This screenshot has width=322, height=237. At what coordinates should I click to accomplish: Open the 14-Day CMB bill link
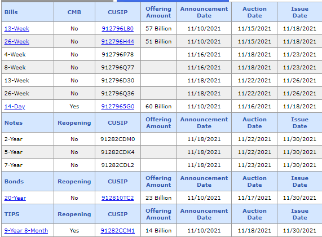click(x=15, y=107)
